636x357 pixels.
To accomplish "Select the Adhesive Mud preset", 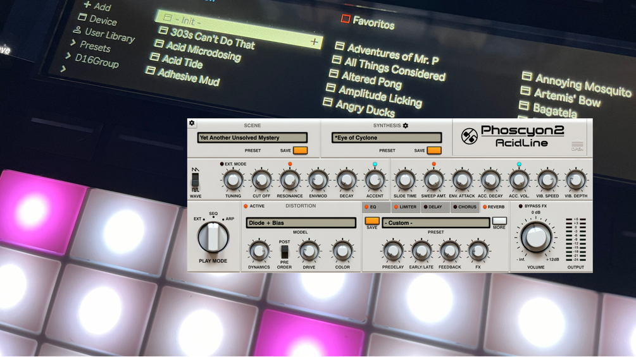I will point(183,76).
